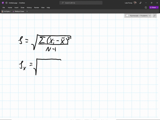Open the sticky notes feed icon
The image size is (160, 120).
(146, 8)
